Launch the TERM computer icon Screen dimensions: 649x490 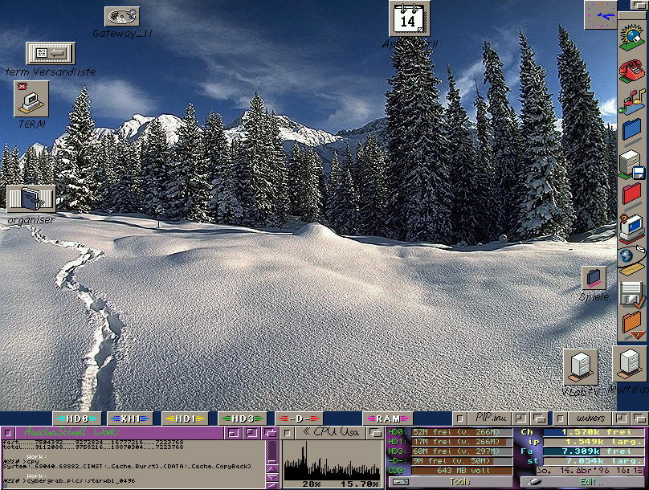(x=31, y=99)
